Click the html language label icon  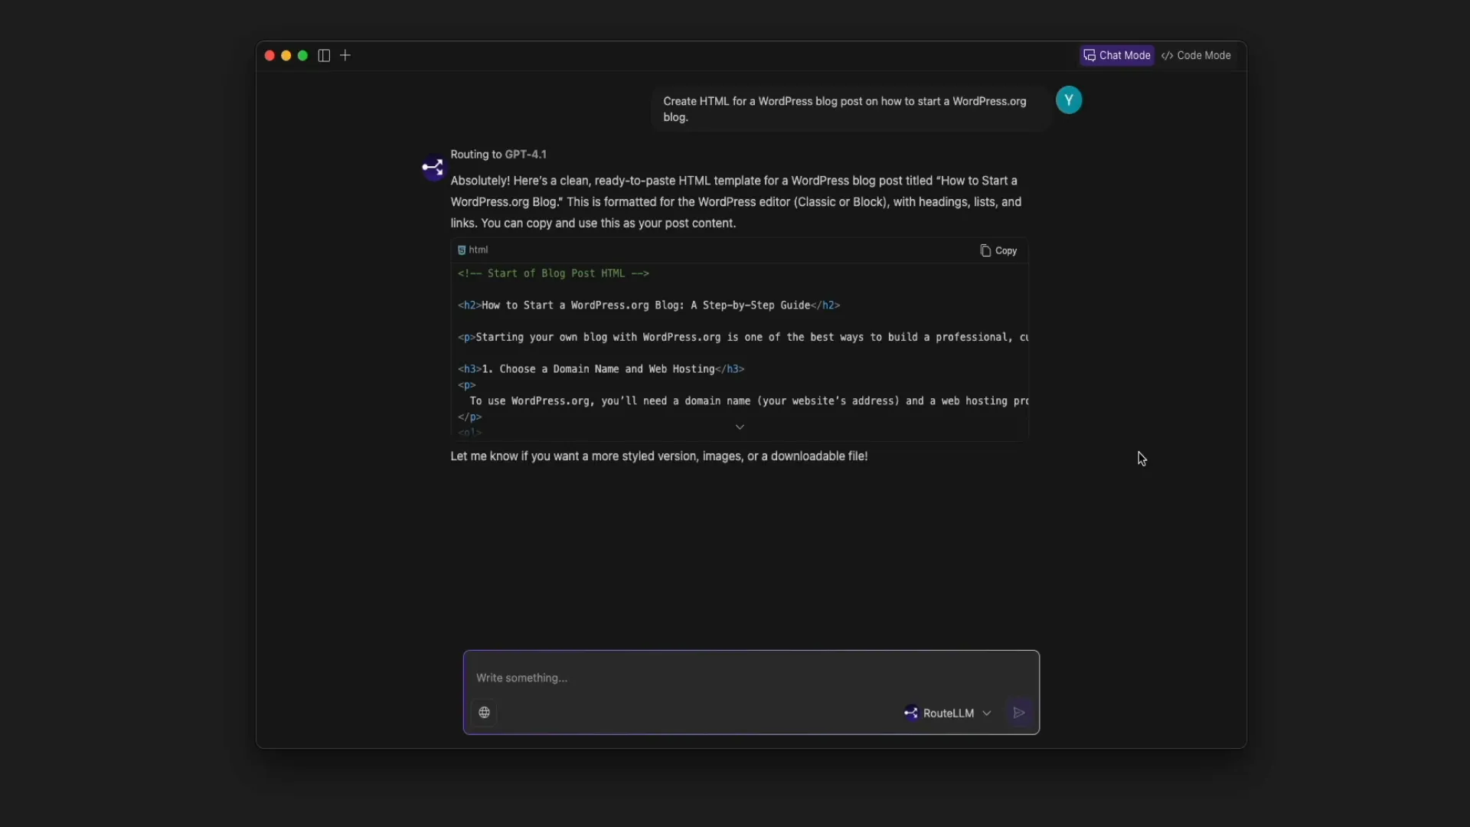coord(462,250)
